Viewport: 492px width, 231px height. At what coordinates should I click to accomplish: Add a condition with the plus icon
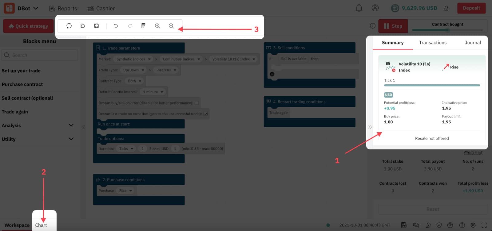tap(272, 74)
